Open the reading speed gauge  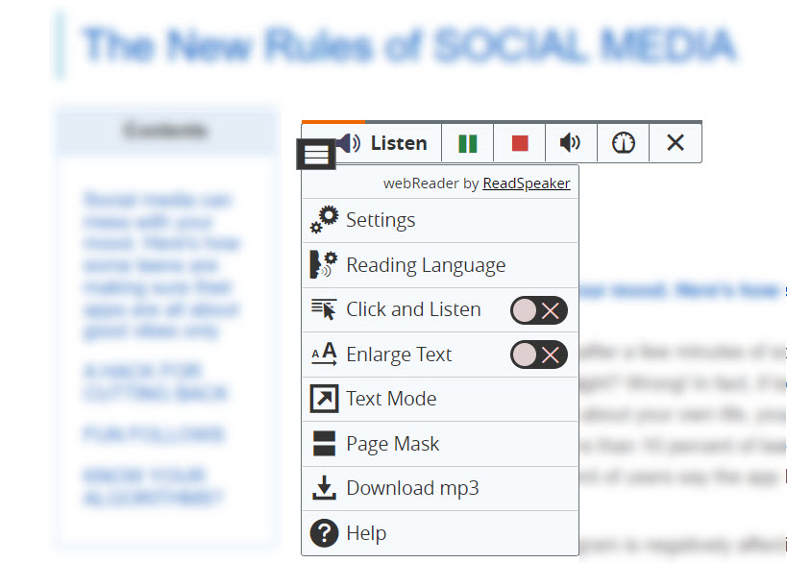[623, 143]
